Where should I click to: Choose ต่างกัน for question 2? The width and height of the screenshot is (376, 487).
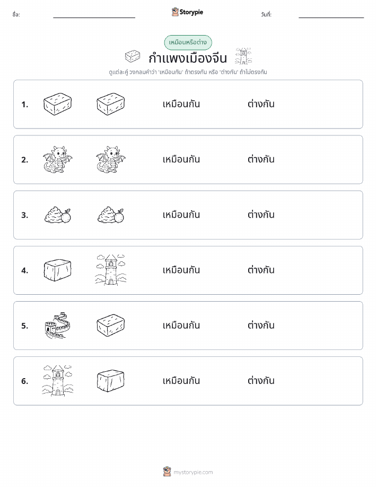261,159
